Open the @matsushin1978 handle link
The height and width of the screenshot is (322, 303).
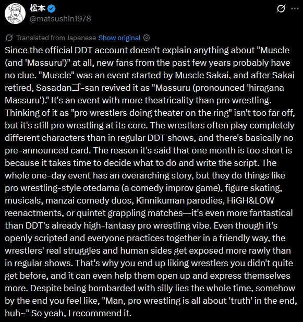coord(60,19)
